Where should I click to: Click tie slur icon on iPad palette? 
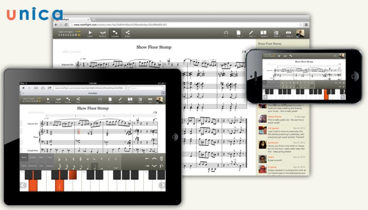[x=116, y=167]
